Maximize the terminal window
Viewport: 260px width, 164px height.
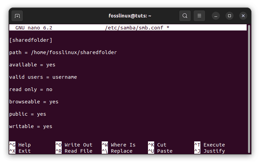pos(230,16)
